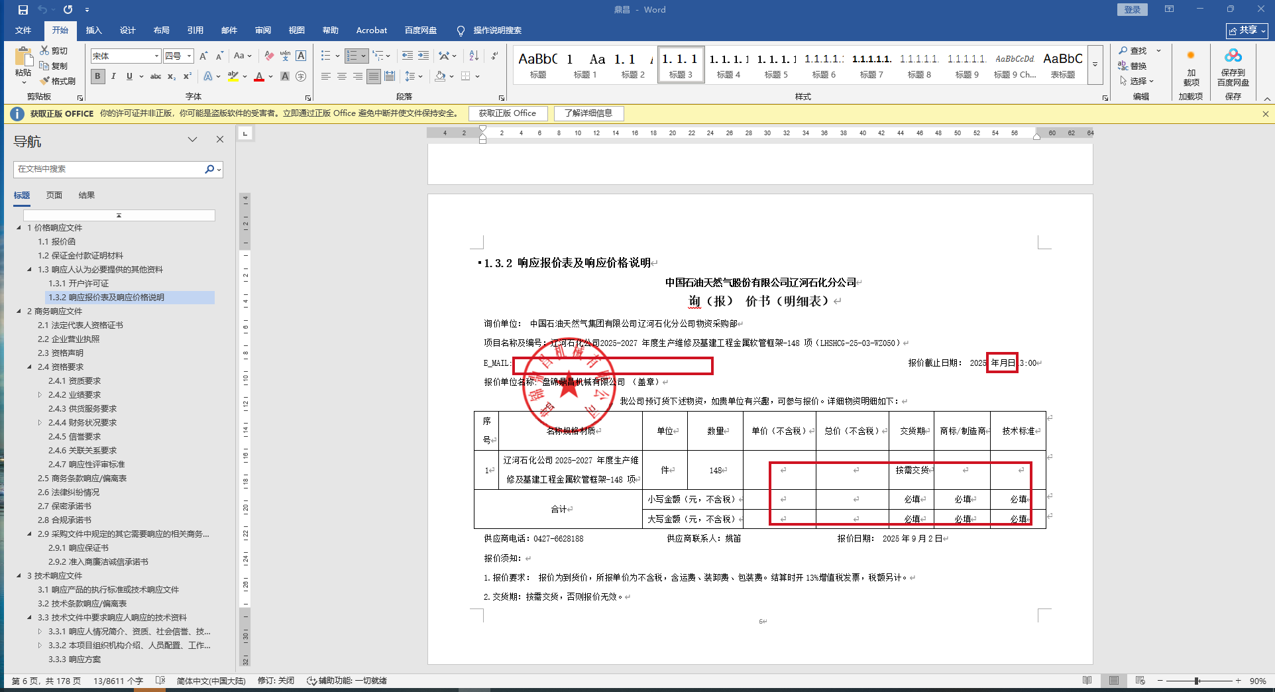Viewport: 1275px width, 692px height.
Task: Switch to 页面 tab in navigation pane
Action: [x=54, y=195]
